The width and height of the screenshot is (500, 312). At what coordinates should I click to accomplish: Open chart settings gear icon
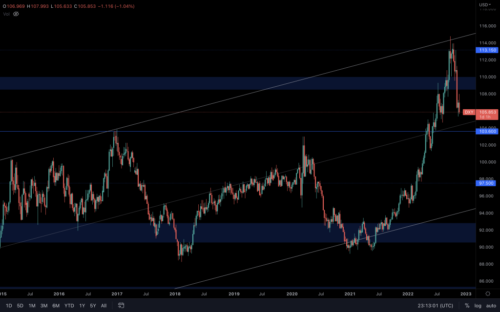(x=488, y=293)
